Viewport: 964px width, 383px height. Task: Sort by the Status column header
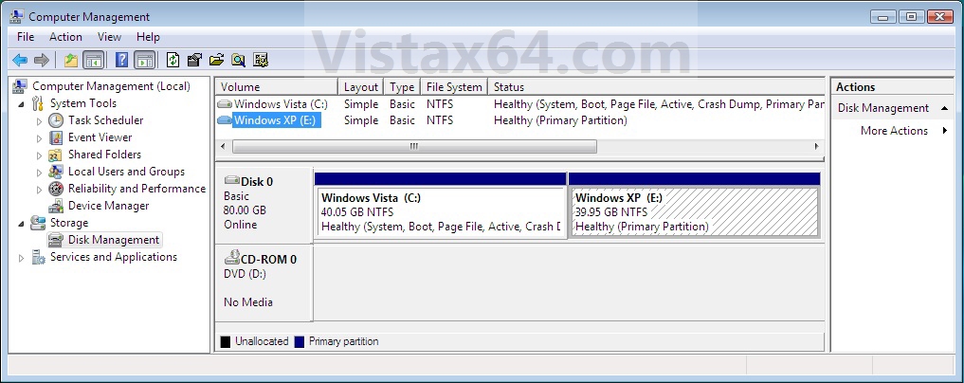656,86
